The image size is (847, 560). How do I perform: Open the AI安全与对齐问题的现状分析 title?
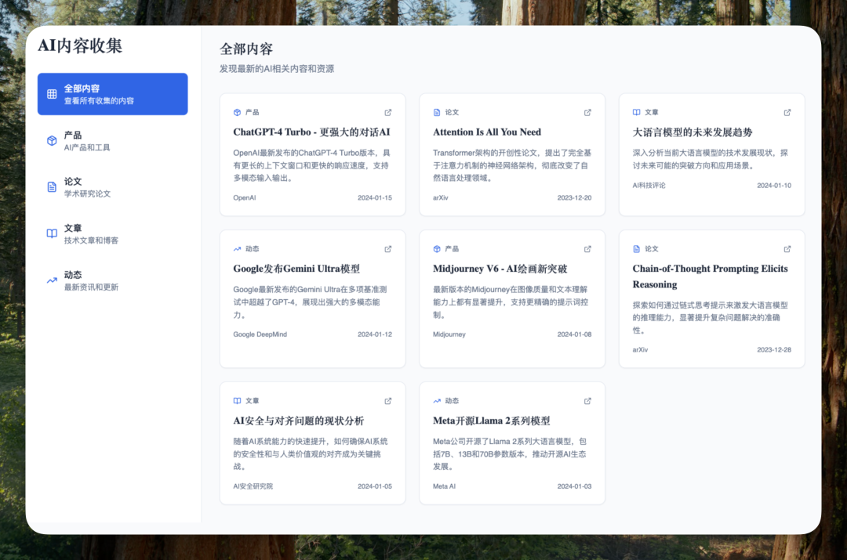pos(299,421)
